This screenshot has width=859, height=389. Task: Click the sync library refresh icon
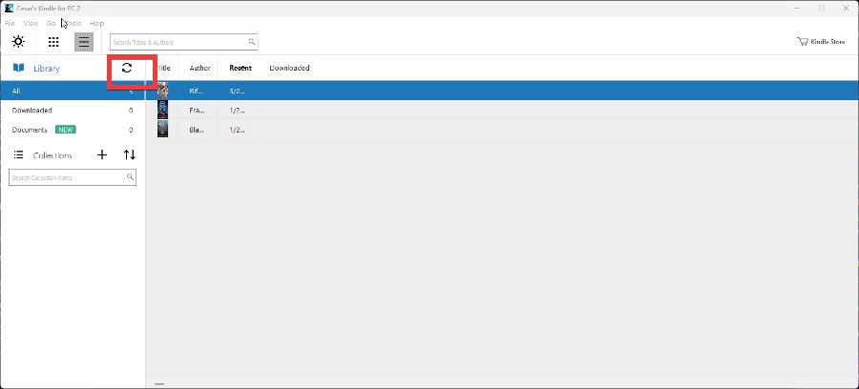[127, 68]
